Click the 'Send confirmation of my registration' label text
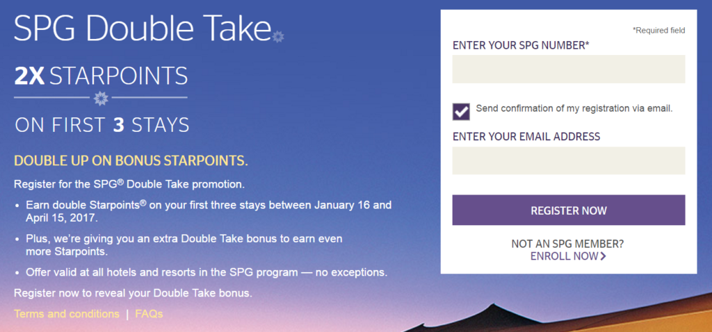This screenshot has height=332, width=712. (574, 108)
